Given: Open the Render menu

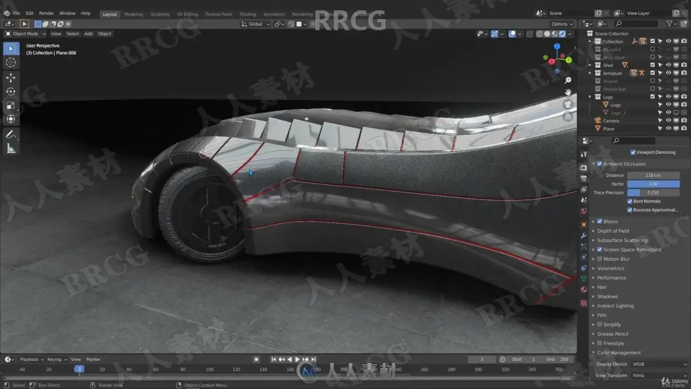Looking at the screenshot, I should click(46, 13).
